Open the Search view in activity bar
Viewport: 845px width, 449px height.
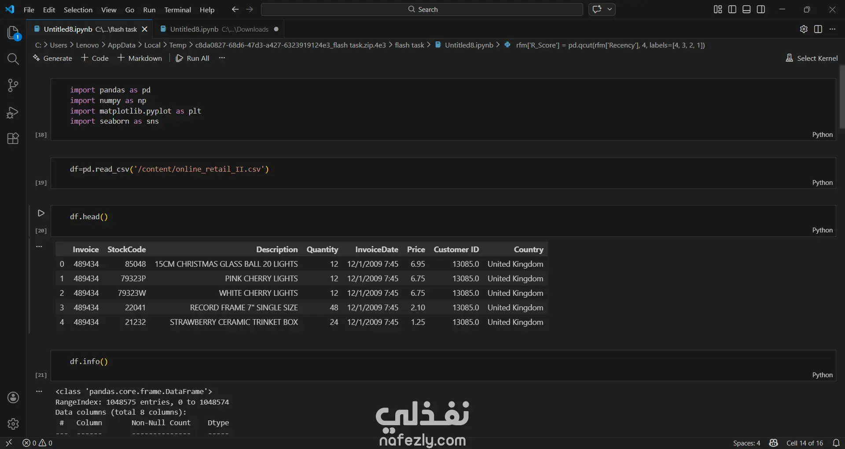click(13, 59)
